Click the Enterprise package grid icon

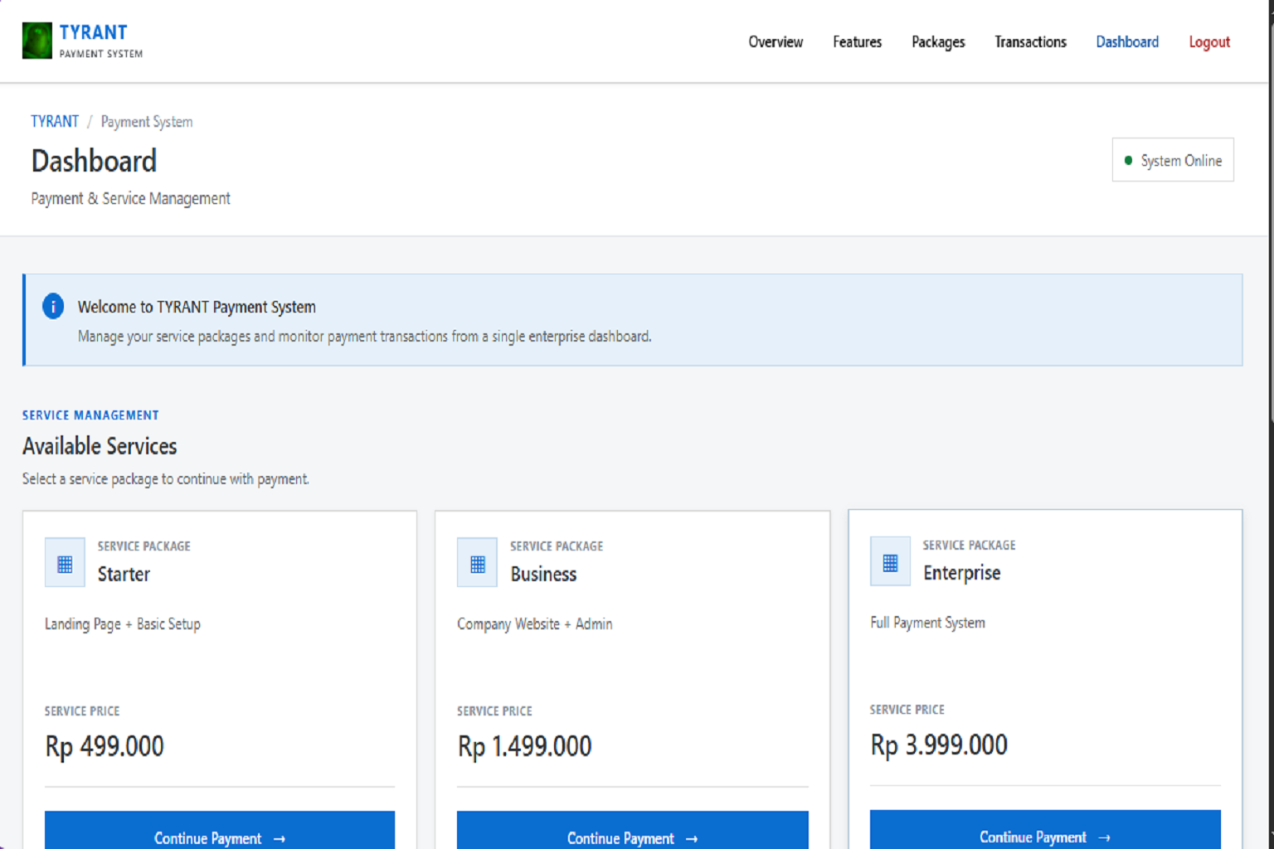890,562
